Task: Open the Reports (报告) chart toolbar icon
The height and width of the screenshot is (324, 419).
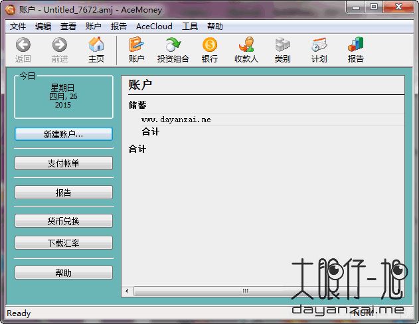Action: click(x=356, y=44)
